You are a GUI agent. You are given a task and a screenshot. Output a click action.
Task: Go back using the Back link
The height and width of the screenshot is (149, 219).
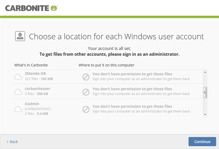(12, 142)
